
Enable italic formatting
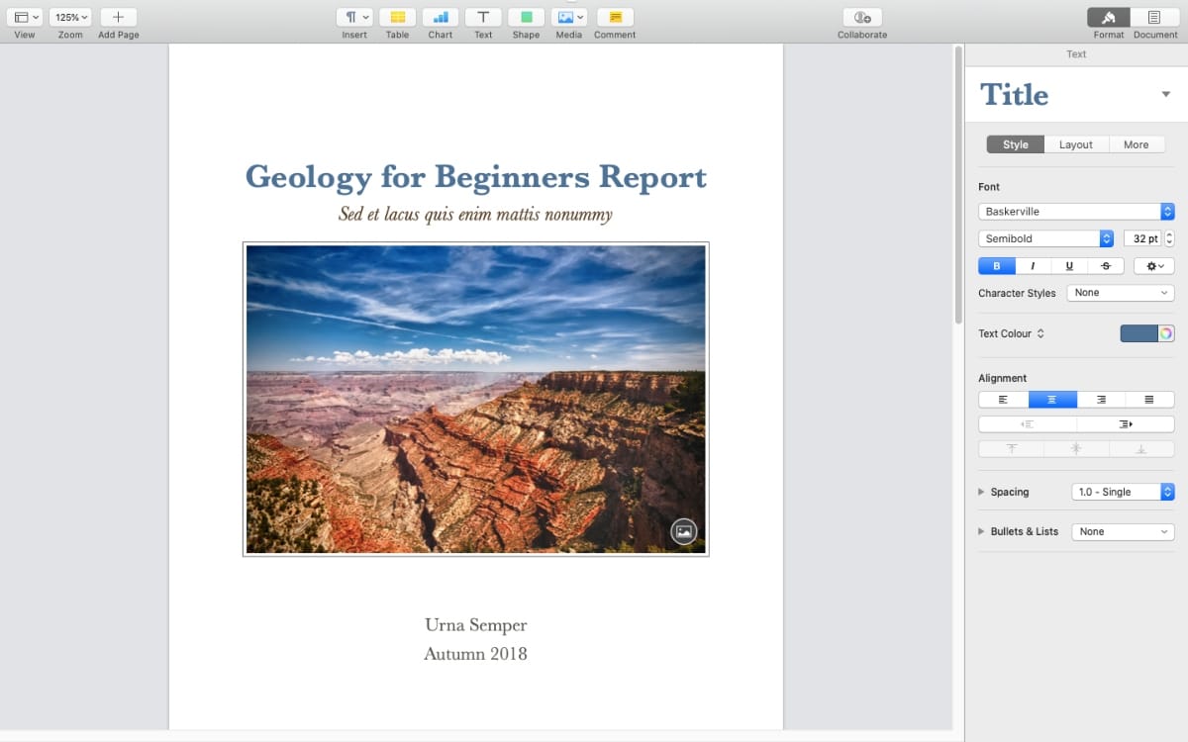coord(1033,265)
